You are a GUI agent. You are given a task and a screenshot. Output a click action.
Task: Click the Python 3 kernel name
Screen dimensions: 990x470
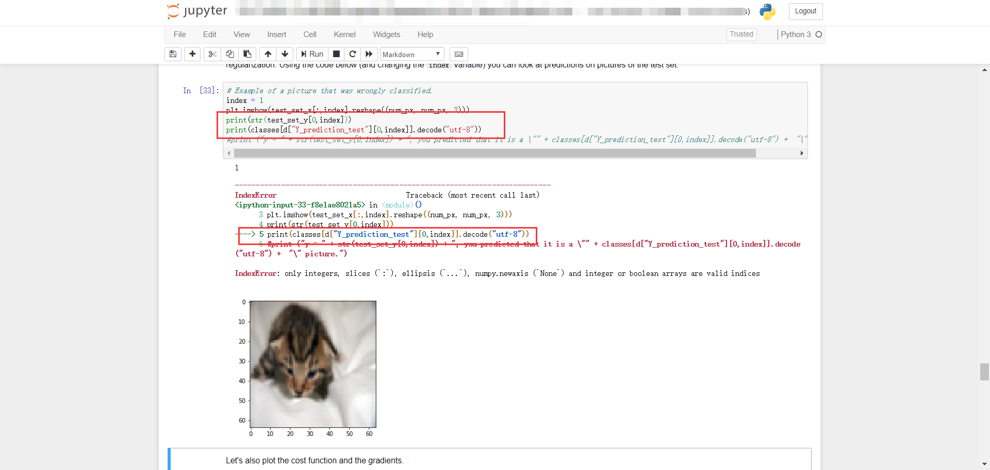796,34
